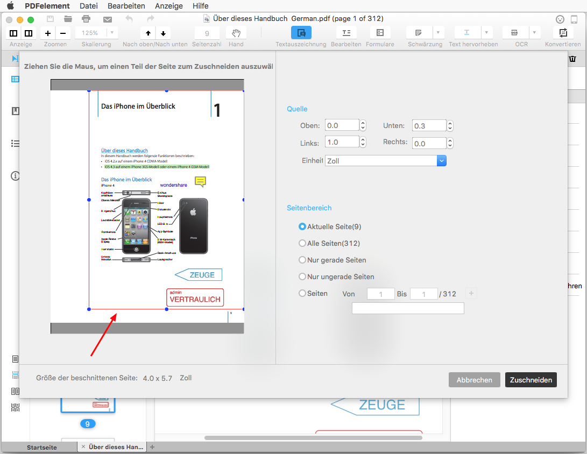This screenshot has width=587, height=454.
Task: Open the Konvertieren convert tool
Action: [x=563, y=33]
